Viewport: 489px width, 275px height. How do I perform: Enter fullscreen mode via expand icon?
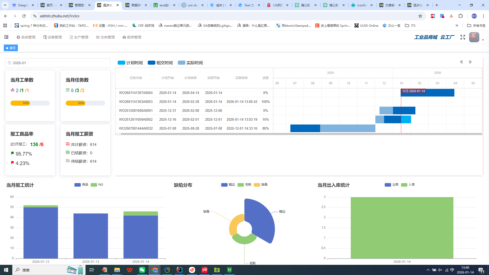463,37
